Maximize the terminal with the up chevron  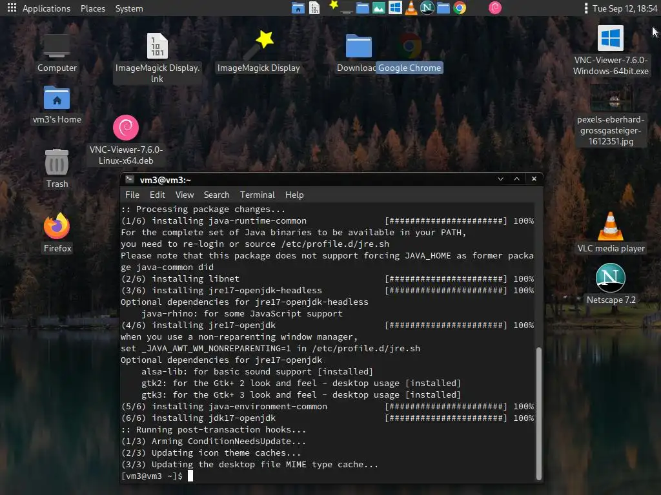(x=517, y=179)
